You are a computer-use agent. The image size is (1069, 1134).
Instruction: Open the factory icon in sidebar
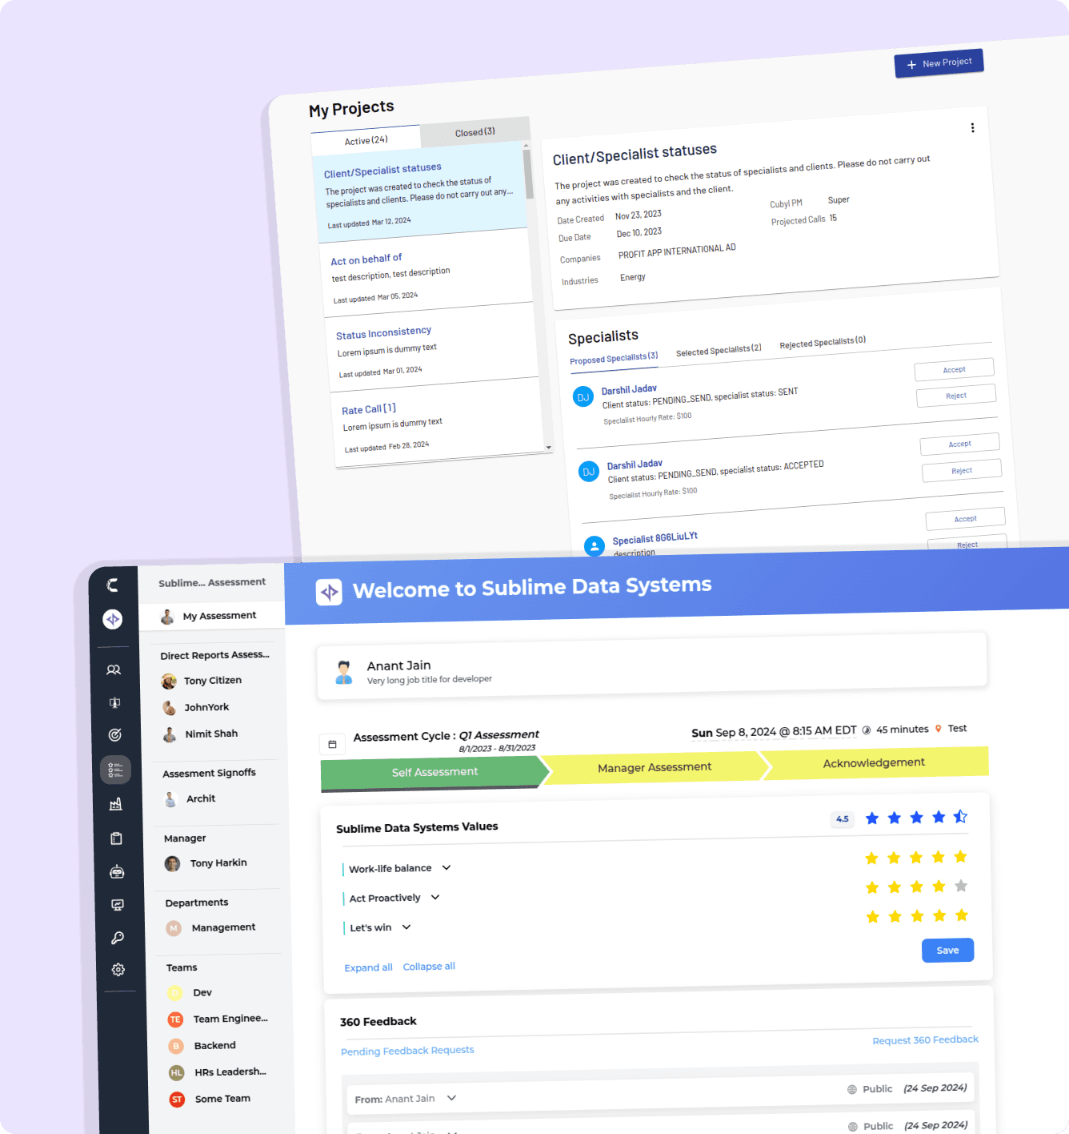click(115, 804)
